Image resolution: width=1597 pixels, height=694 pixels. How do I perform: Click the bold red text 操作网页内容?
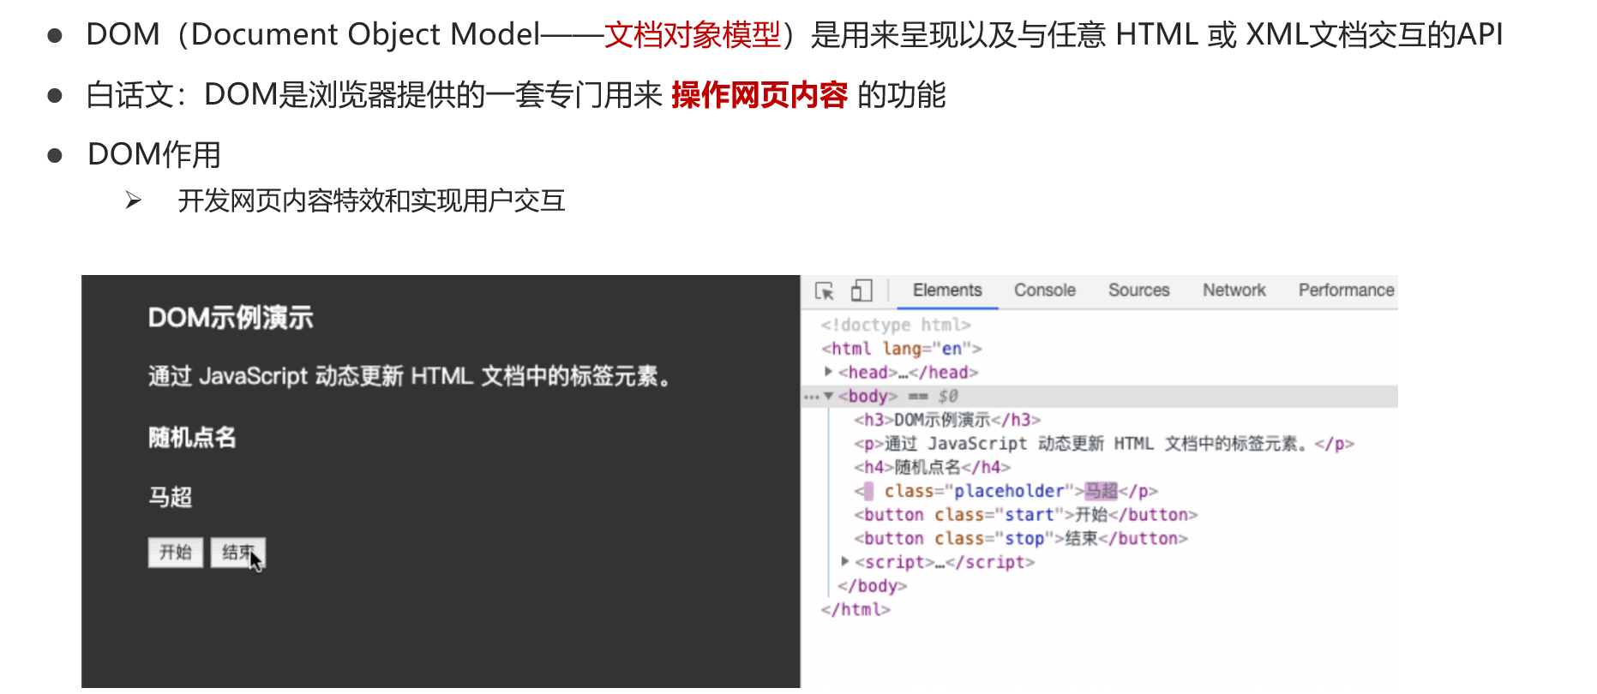coord(759,95)
